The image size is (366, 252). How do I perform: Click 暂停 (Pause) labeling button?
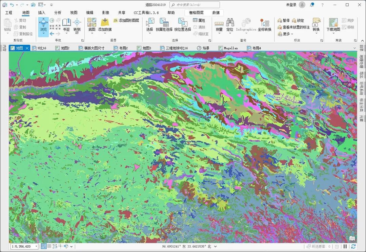click(284, 21)
